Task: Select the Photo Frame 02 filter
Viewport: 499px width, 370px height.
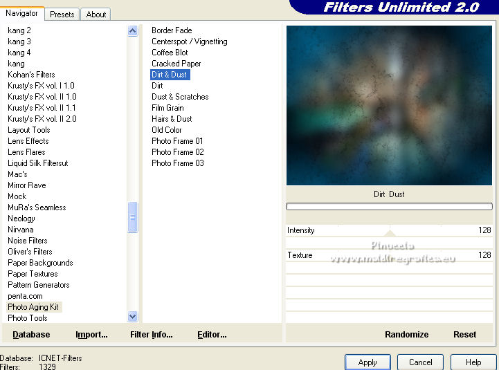Action: 178,152
